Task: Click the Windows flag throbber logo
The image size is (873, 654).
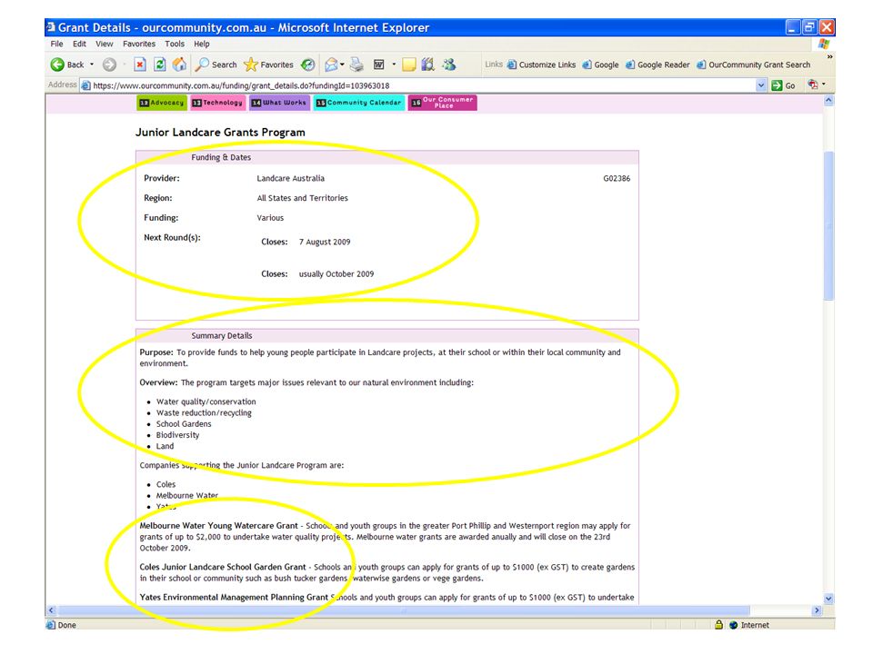Action: (x=824, y=44)
